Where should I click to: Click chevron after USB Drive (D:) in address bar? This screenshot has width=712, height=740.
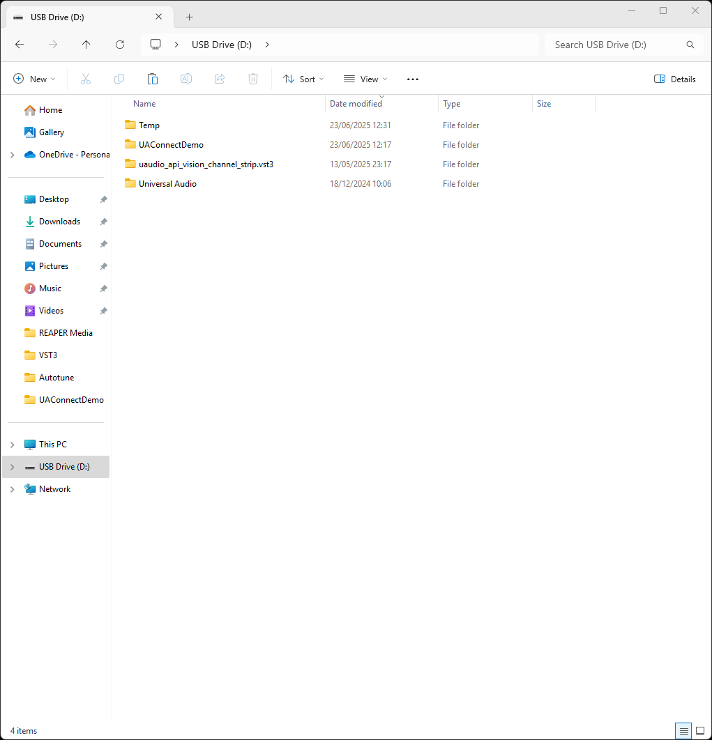coord(267,45)
